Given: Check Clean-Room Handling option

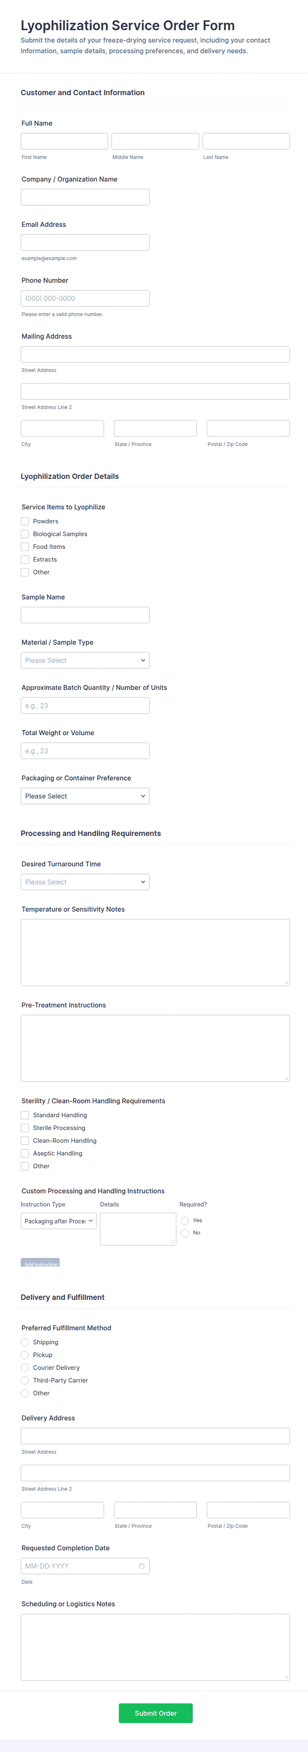Looking at the screenshot, I should tap(25, 1141).
